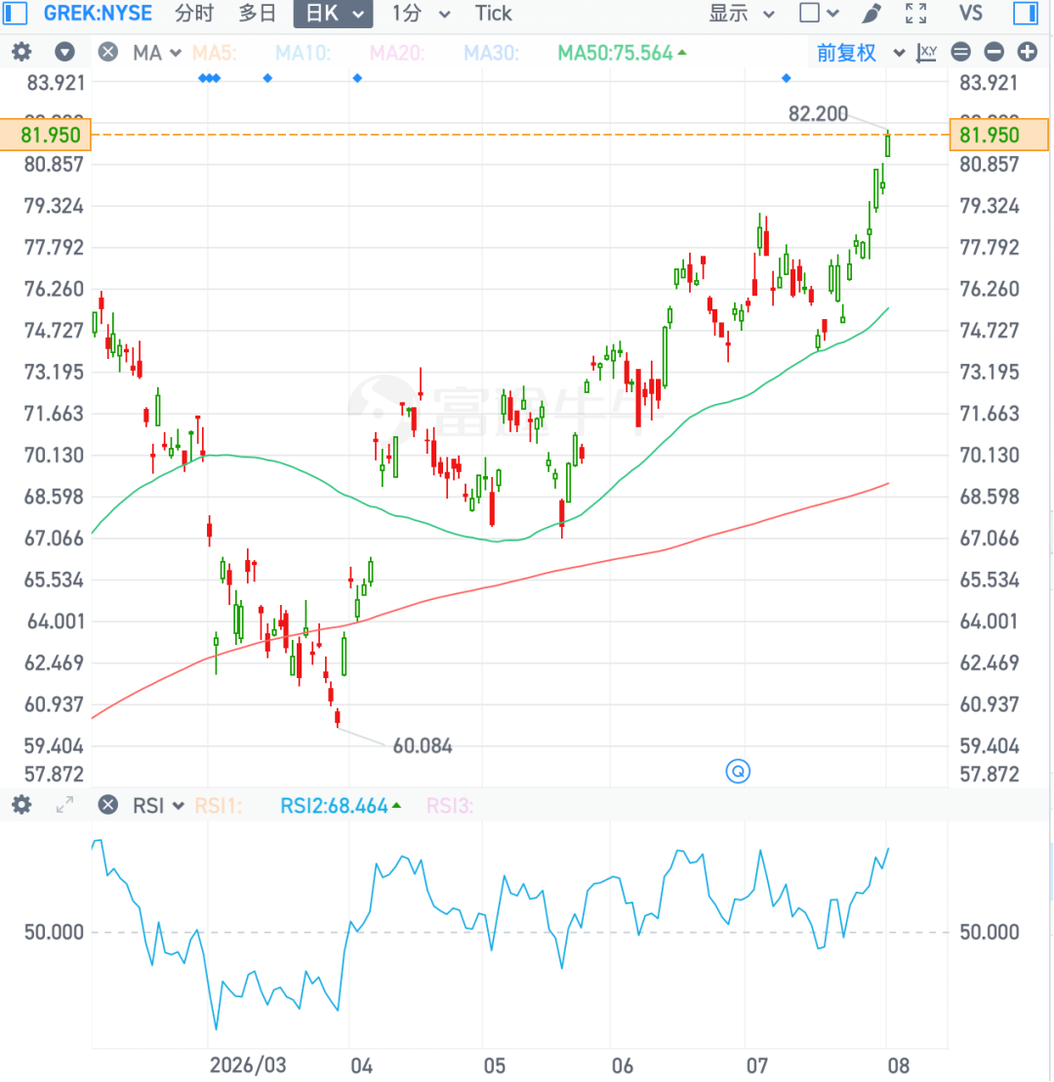The image size is (1054, 1082).
Task: Toggle MA50:75.564 line visibility
Action: [x=622, y=53]
